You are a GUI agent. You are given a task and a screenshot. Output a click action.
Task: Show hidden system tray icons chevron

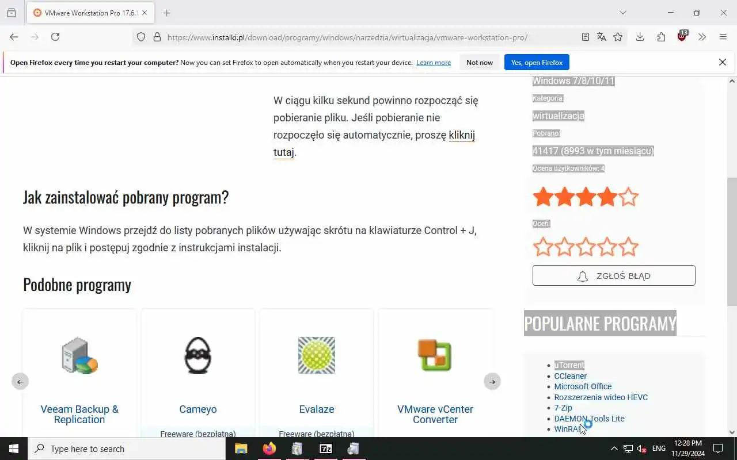(614, 448)
